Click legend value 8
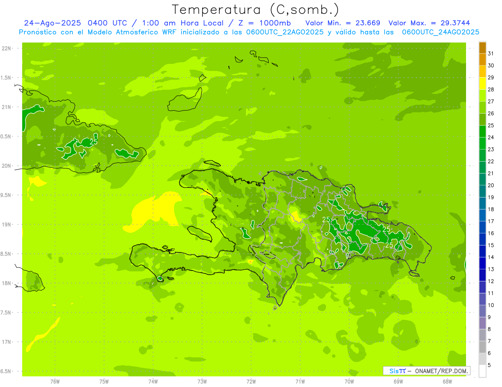 (489, 329)
